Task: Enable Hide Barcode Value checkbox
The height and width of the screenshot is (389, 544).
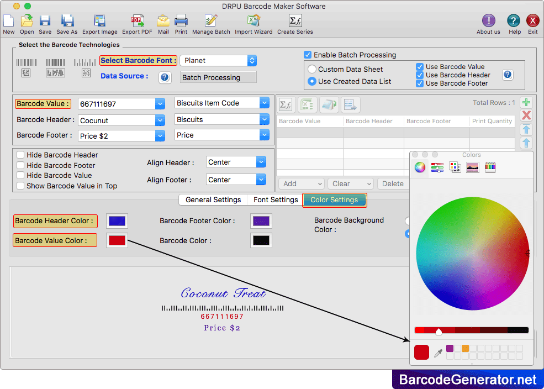Action: pos(20,176)
